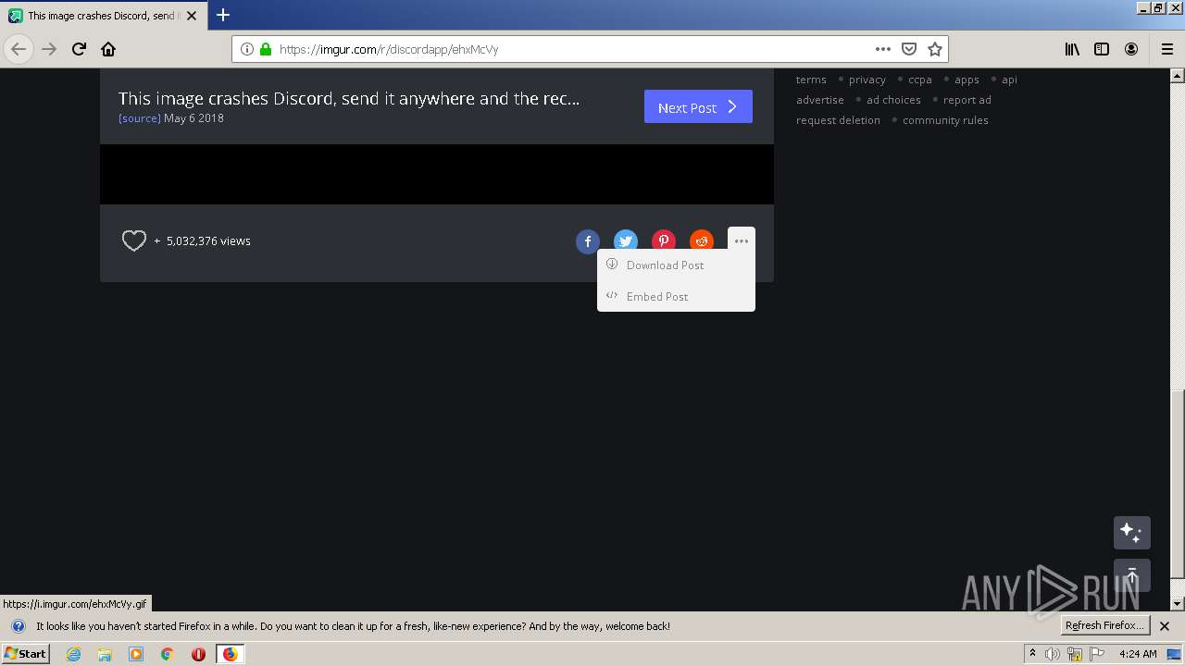The width and height of the screenshot is (1185, 666).
Task: Open the ad choices link
Action: tap(893, 100)
